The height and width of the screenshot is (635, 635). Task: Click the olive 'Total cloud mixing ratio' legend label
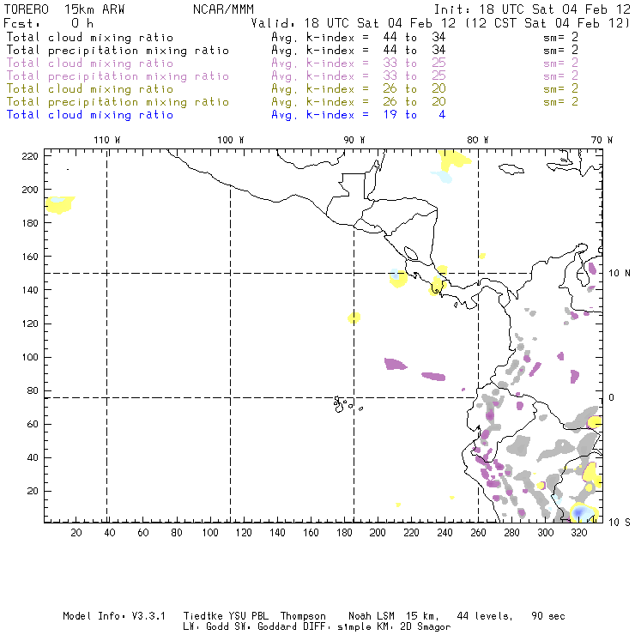point(90,88)
